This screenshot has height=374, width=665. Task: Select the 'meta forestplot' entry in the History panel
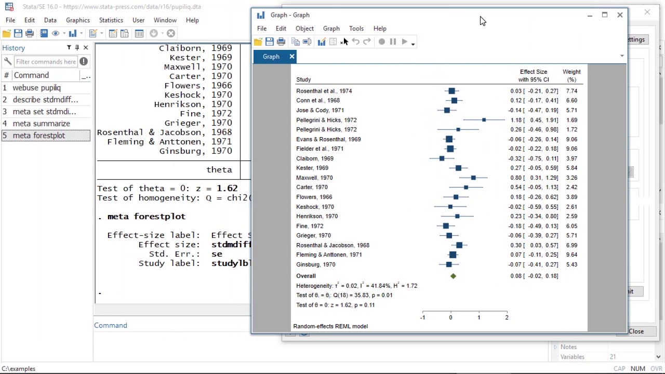[x=46, y=136]
